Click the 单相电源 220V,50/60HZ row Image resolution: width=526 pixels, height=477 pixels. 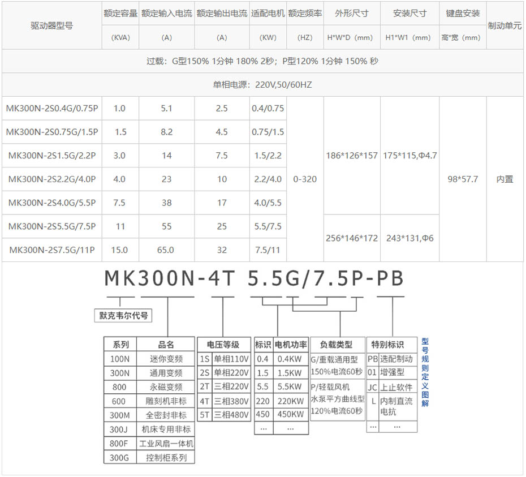[263, 85]
